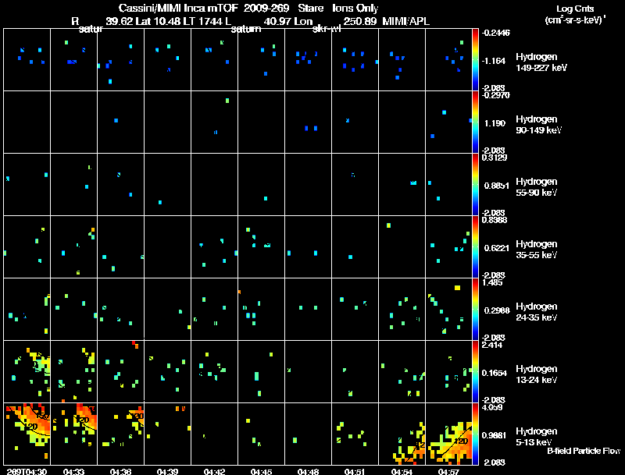Open the 35-55 keV image panel at 04:45
The image size is (625, 475).
point(261,246)
